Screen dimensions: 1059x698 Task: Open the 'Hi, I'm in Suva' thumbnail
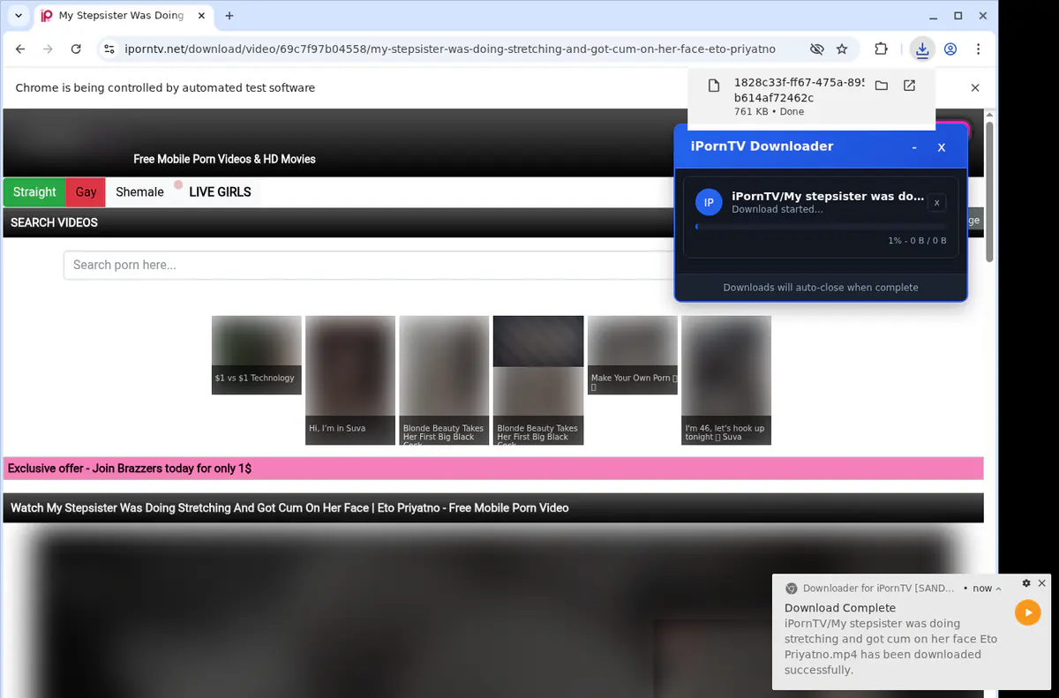pyautogui.click(x=350, y=380)
